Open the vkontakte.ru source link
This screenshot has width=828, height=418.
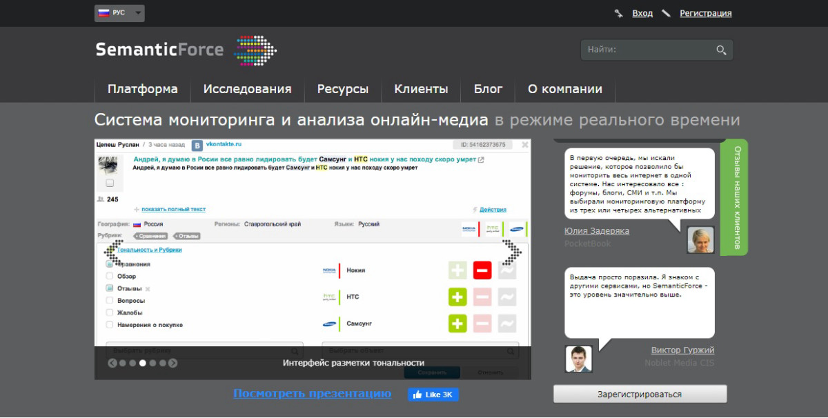(224, 144)
